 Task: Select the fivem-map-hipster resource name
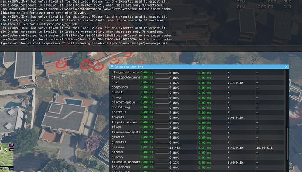[126, 132]
